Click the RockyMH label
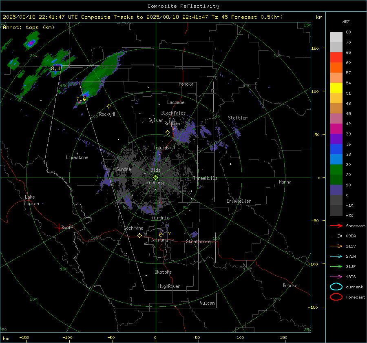This screenshot has height=343, width=367. [108, 114]
